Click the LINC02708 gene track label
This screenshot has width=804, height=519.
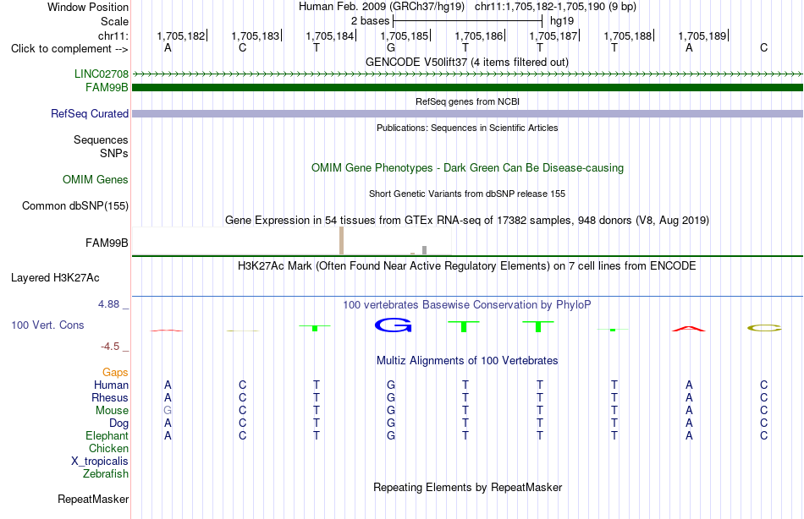[102, 74]
